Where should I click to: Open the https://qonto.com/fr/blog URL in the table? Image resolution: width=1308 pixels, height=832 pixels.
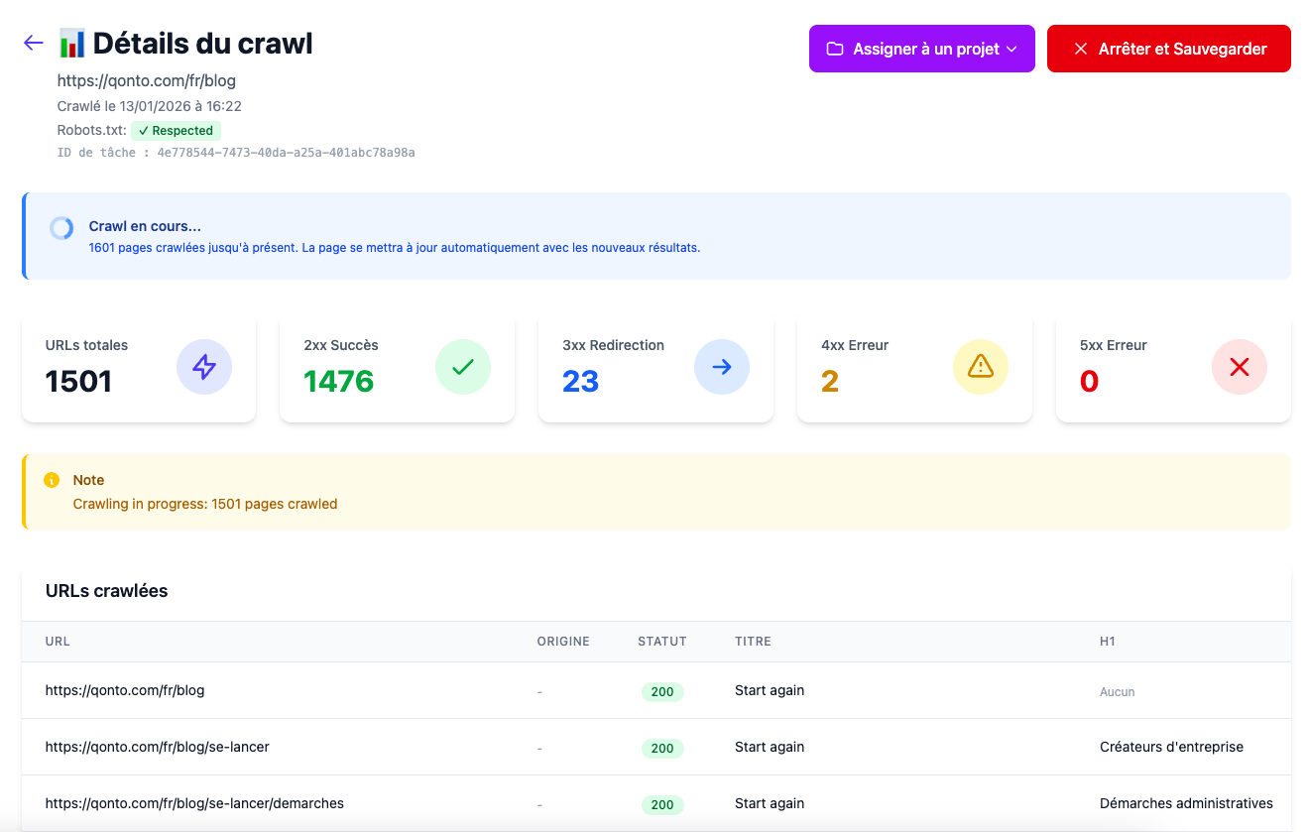coord(125,690)
